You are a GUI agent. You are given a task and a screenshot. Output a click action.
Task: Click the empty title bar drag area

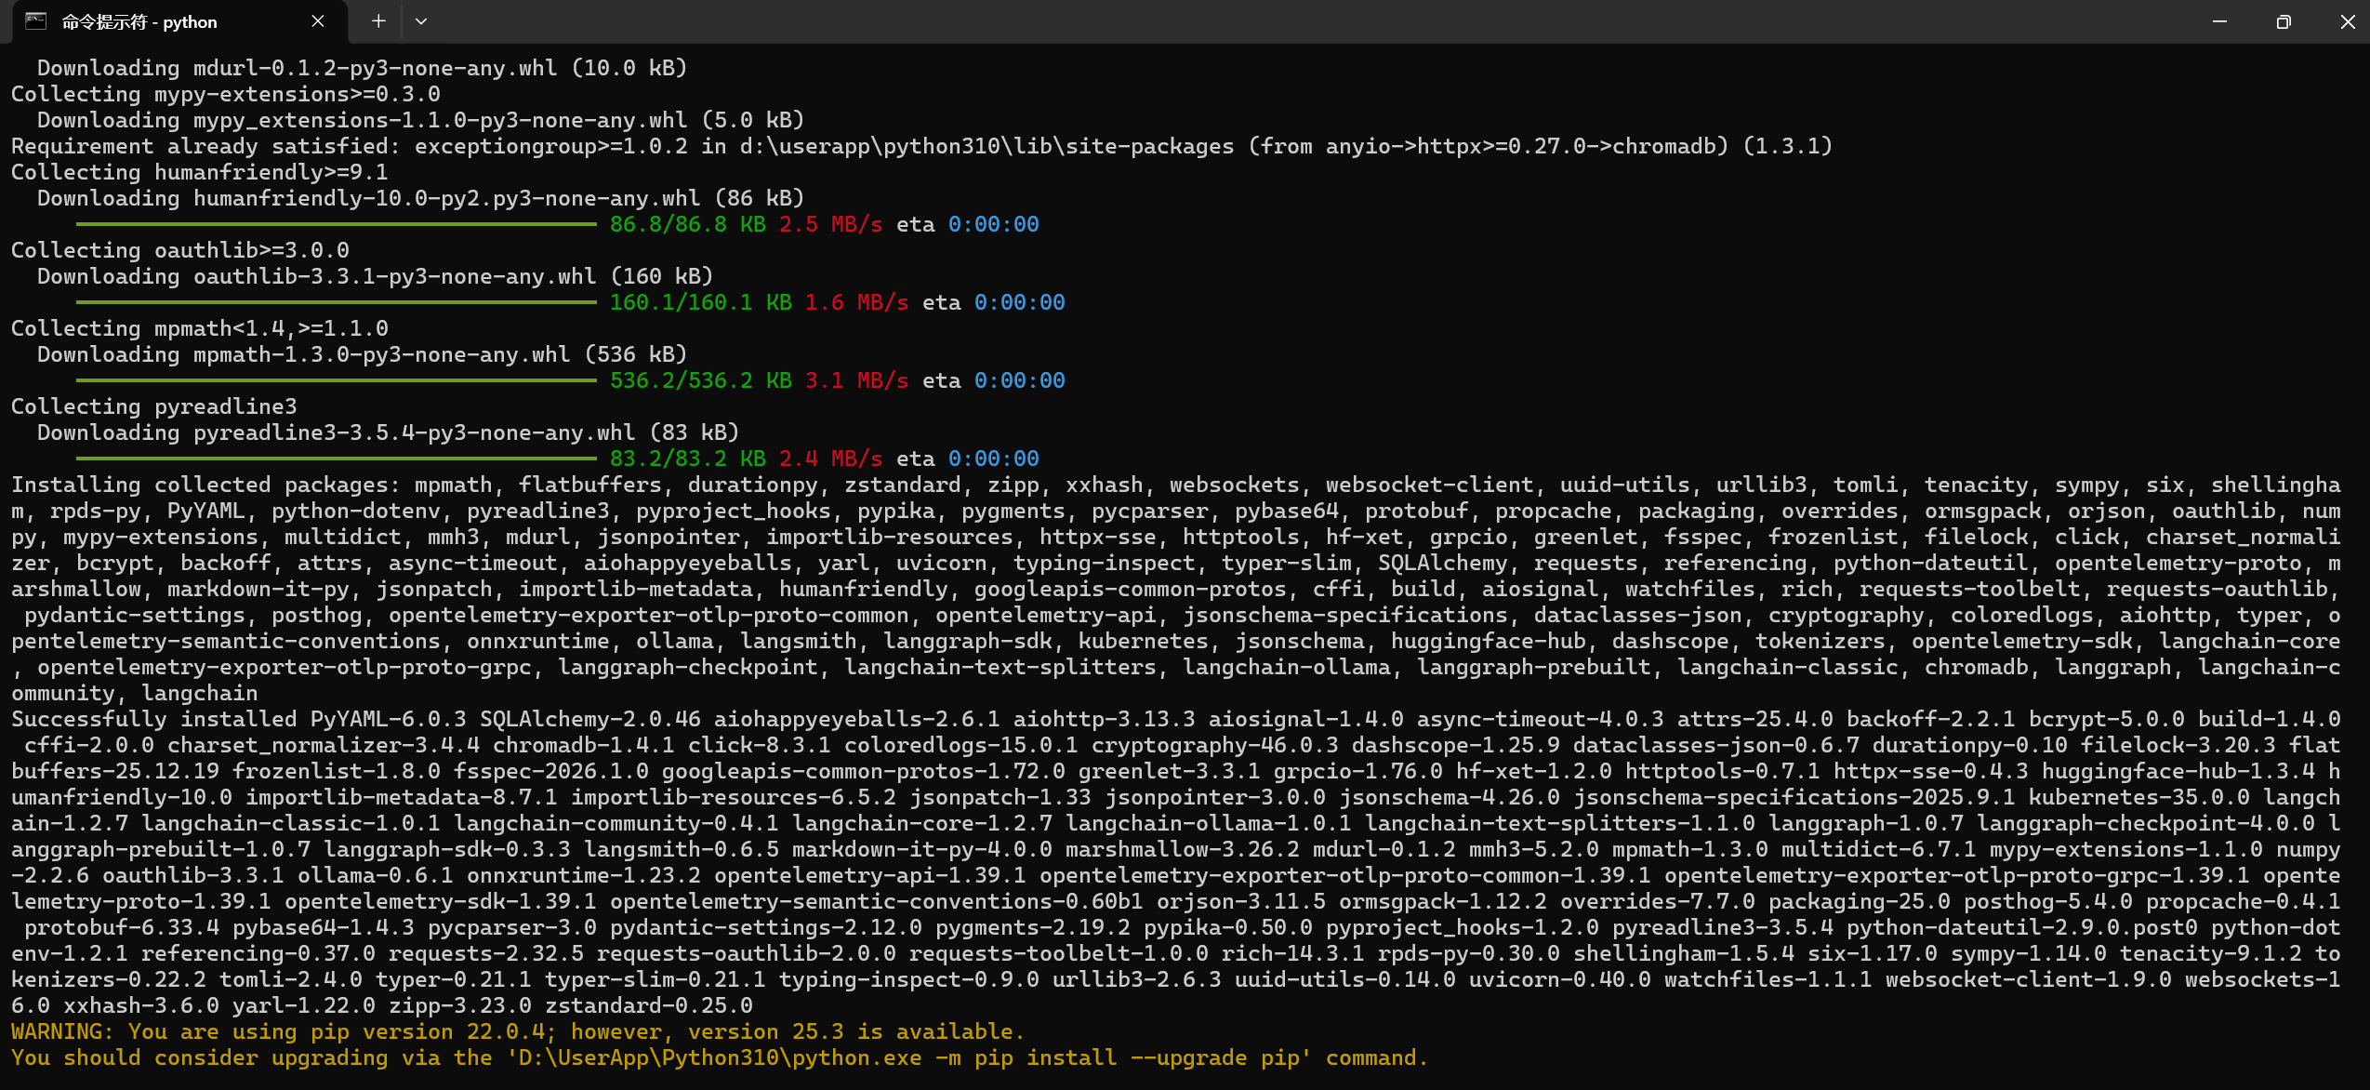pyautogui.click(x=1302, y=21)
